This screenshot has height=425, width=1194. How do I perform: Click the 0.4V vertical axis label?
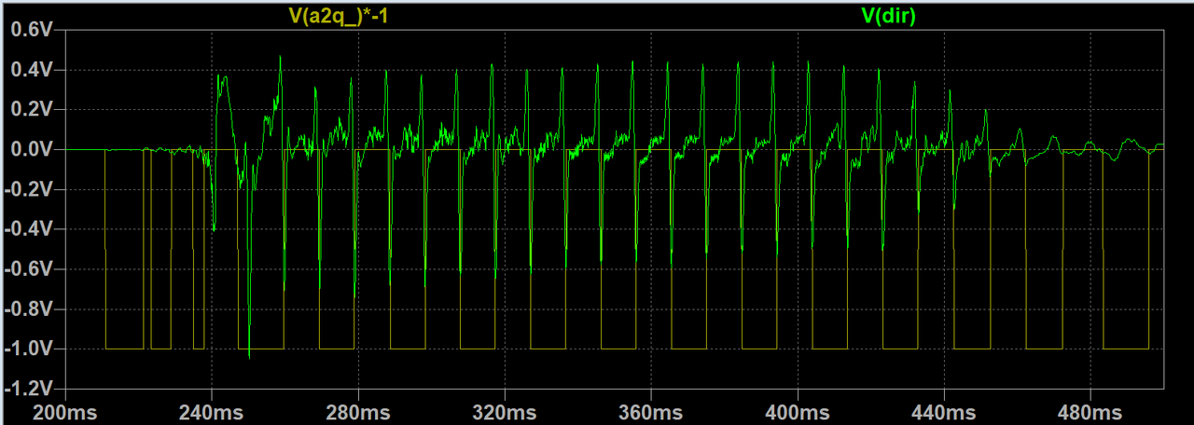pyautogui.click(x=34, y=70)
